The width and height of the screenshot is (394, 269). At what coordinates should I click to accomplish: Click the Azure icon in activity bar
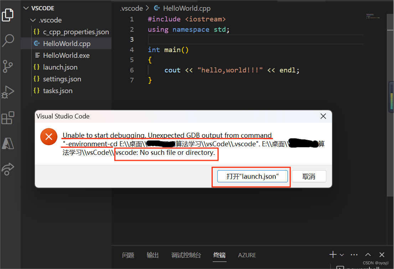click(8, 143)
